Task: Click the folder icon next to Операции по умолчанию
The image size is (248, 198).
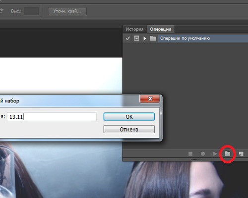Action: tap(153, 38)
